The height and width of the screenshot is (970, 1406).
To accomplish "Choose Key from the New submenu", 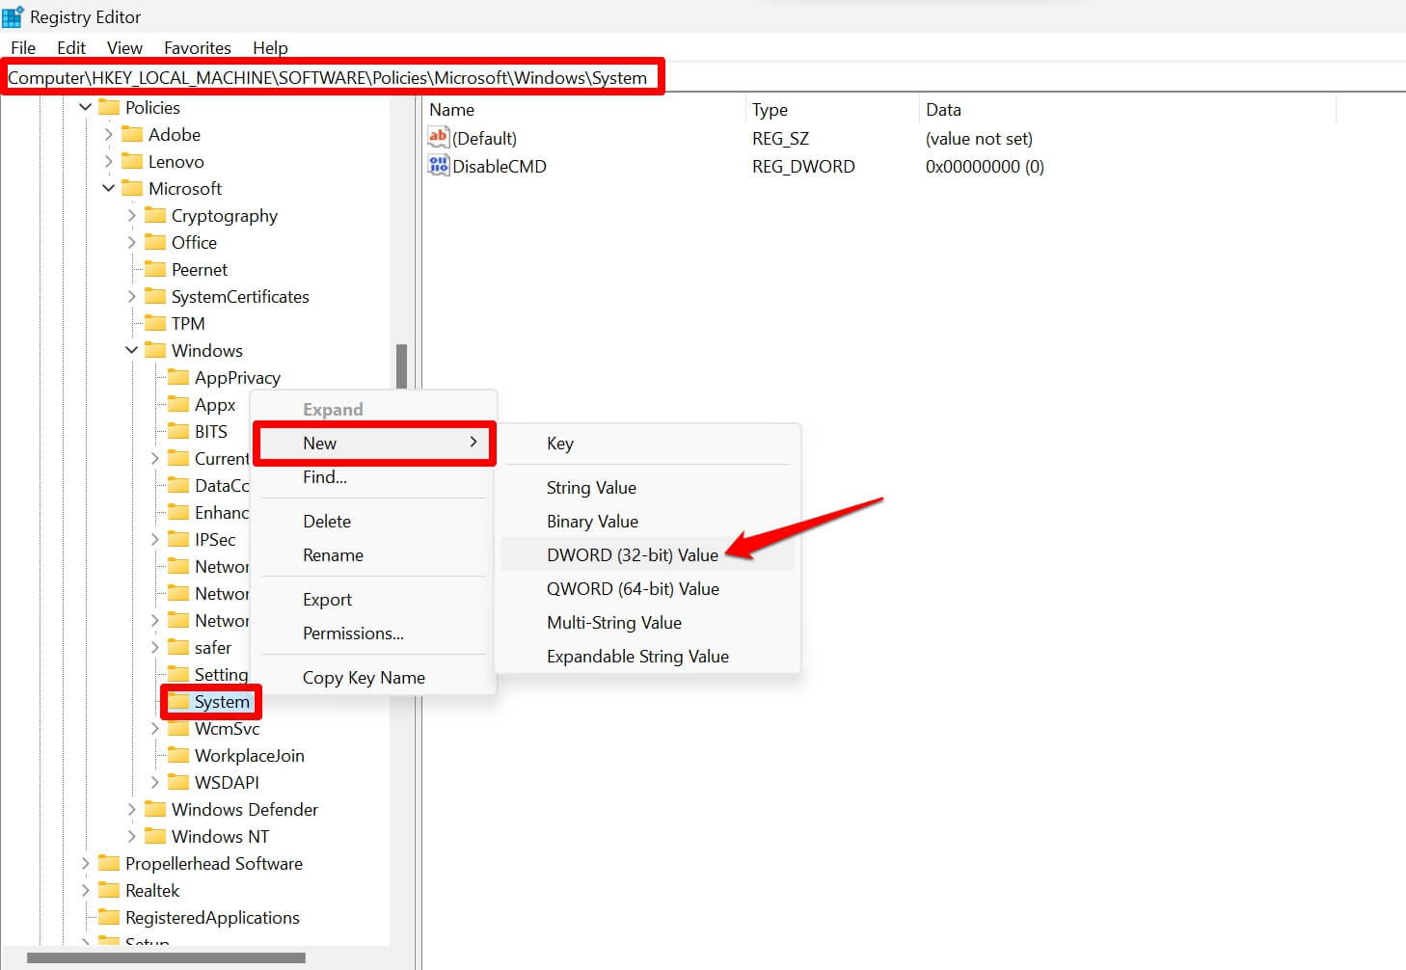I will (647, 444).
